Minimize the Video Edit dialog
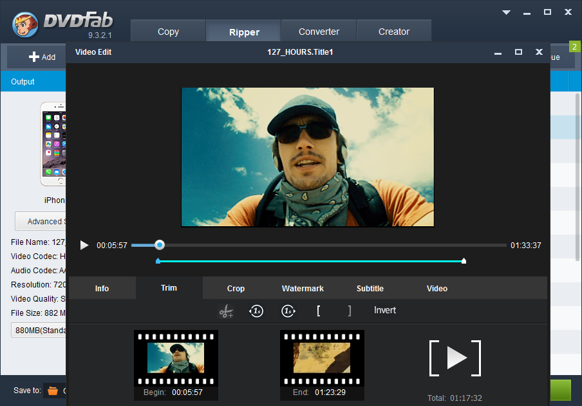The height and width of the screenshot is (406, 582). [498, 54]
